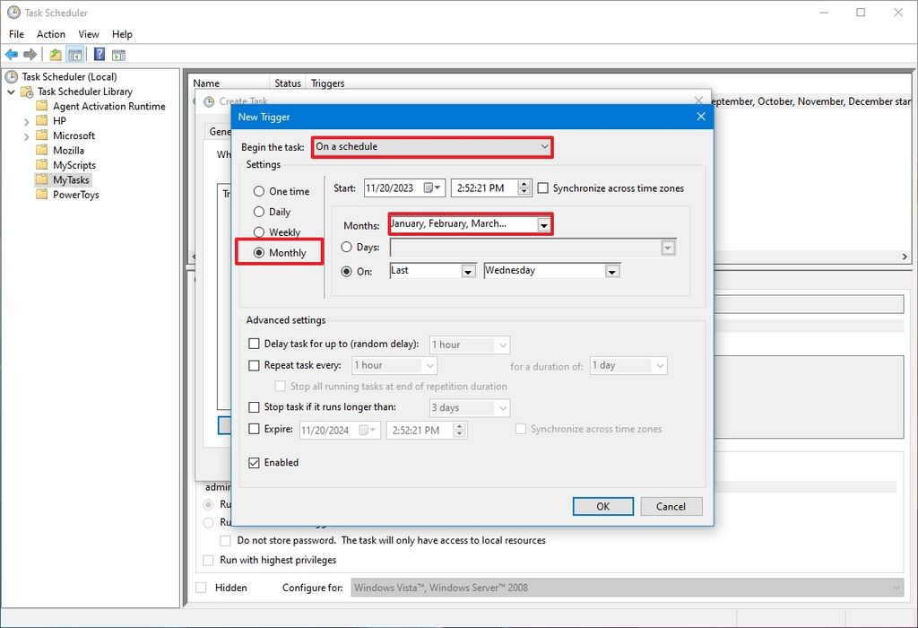Image resolution: width=918 pixels, height=628 pixels.
Task: Click the Help question mark toolbar icon
Action: tap(99, 54)
